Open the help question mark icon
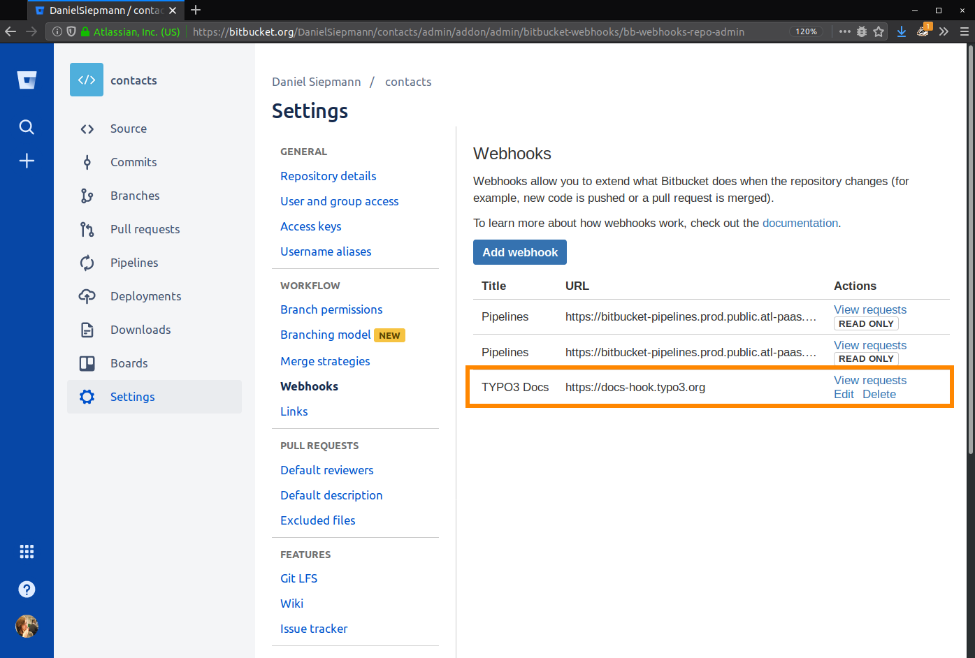Viewport: 975px width, 658px height. point(27,590)
